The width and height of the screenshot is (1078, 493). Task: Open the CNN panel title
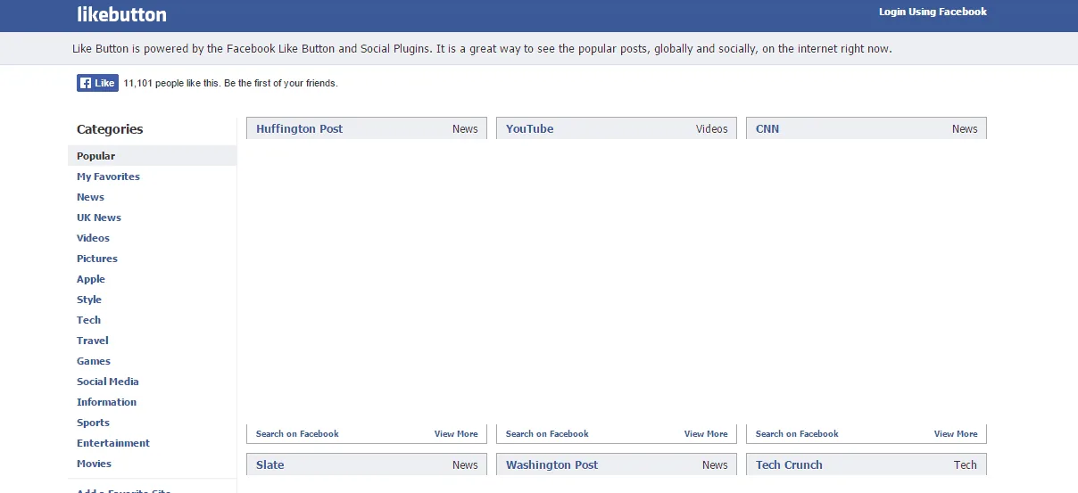pos(767,128)
